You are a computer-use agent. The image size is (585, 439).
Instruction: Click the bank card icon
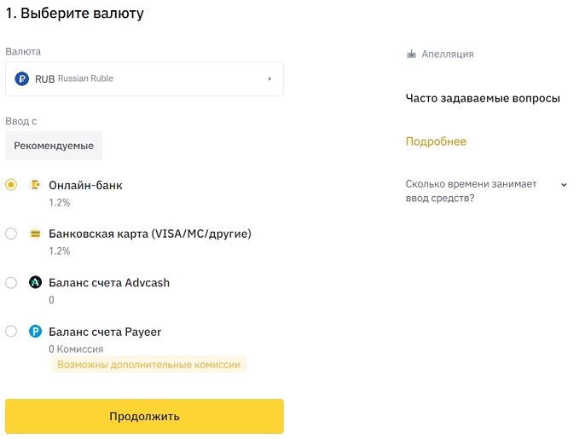coord(36,234)
